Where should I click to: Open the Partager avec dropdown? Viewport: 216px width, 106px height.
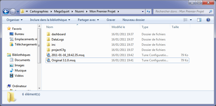pos(88,20)
